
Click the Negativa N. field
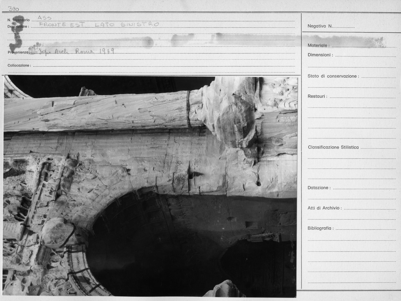[x=331, y=26]
